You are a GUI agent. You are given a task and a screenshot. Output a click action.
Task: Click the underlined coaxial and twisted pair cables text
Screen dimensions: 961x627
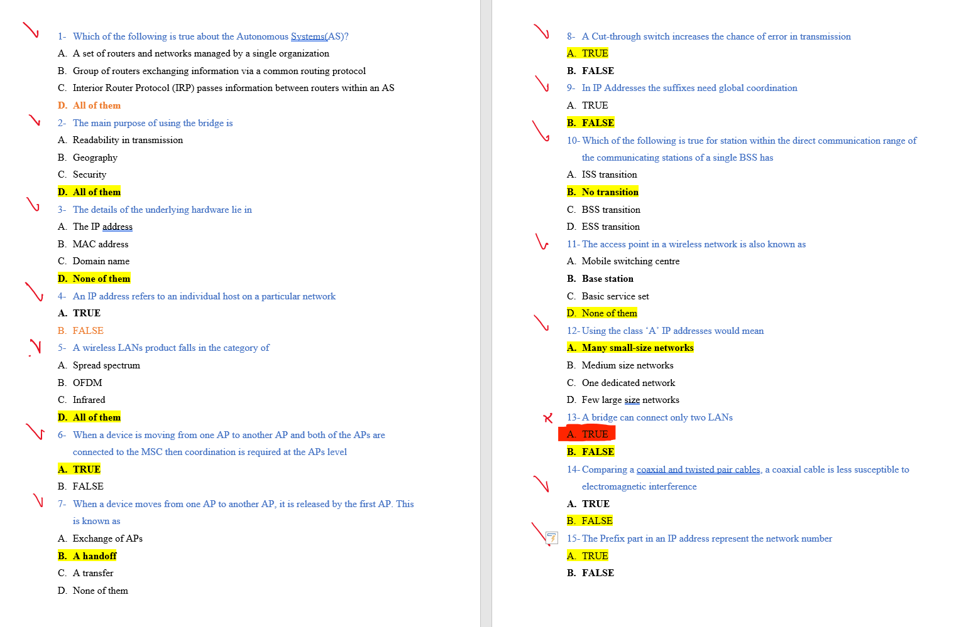[698, 469]
